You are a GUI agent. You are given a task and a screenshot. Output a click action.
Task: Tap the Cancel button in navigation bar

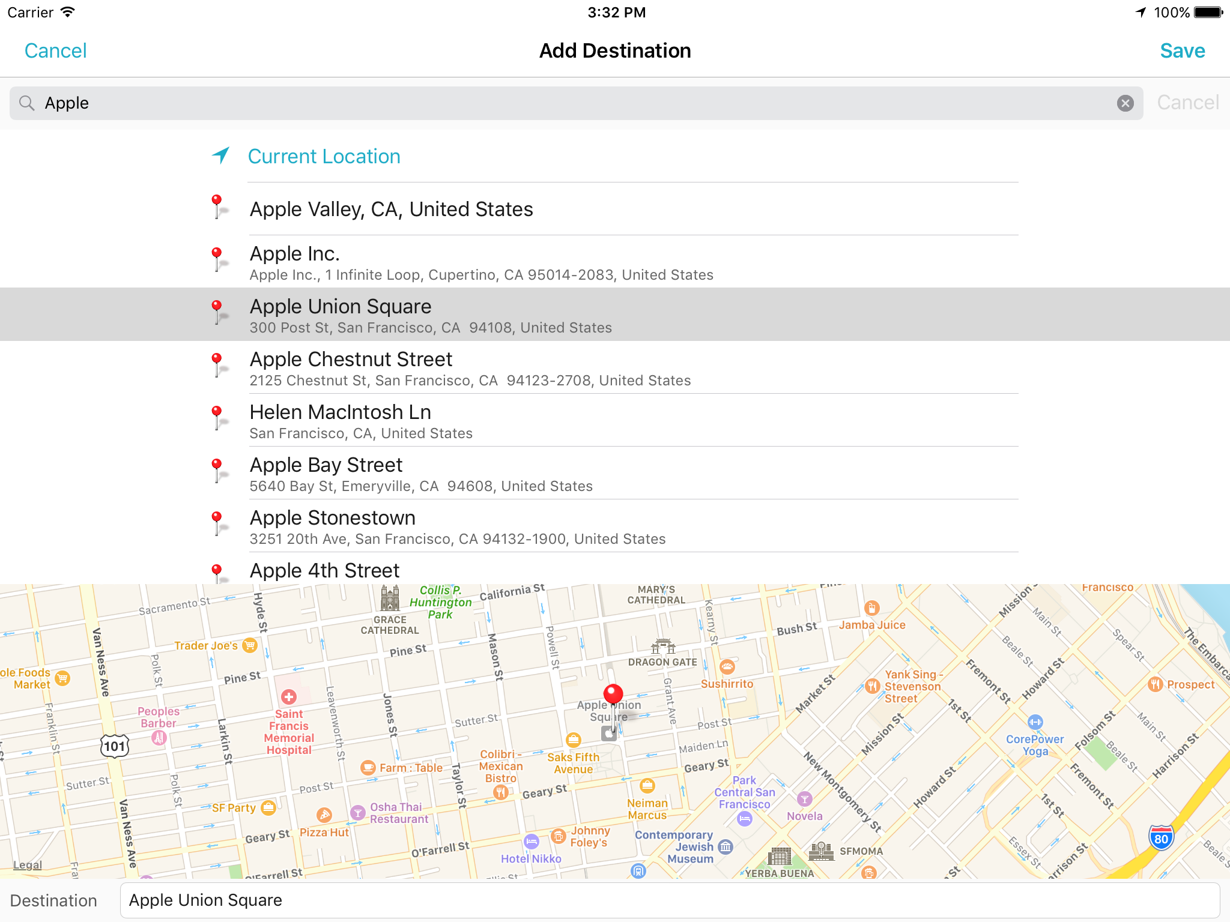click(x=55, y=50)
